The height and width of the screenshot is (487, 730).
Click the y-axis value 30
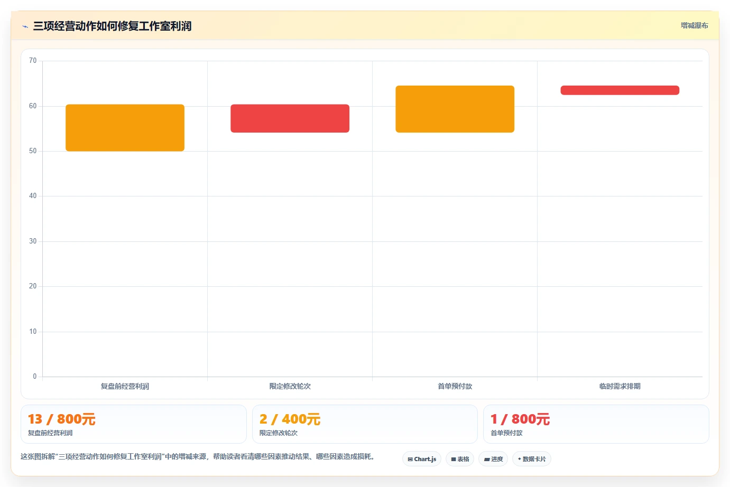pyautogui.click(x=33, y=241)
